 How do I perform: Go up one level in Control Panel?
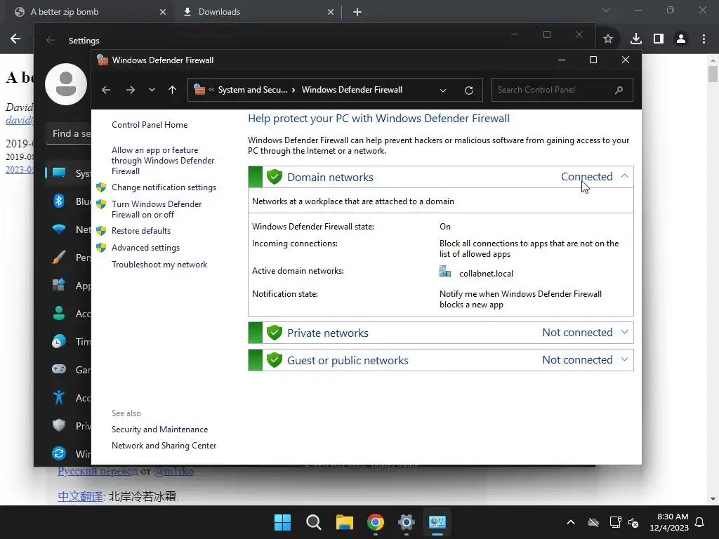pos(173,90)
